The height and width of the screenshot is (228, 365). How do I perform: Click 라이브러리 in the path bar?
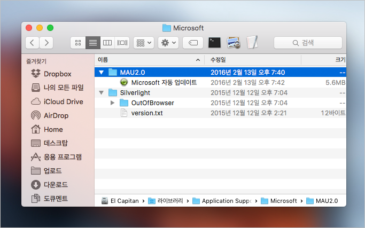[x=166, y=201]
